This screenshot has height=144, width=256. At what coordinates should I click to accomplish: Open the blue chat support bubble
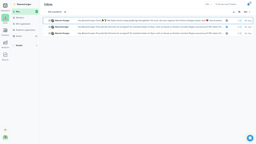(x=250, y=138)
